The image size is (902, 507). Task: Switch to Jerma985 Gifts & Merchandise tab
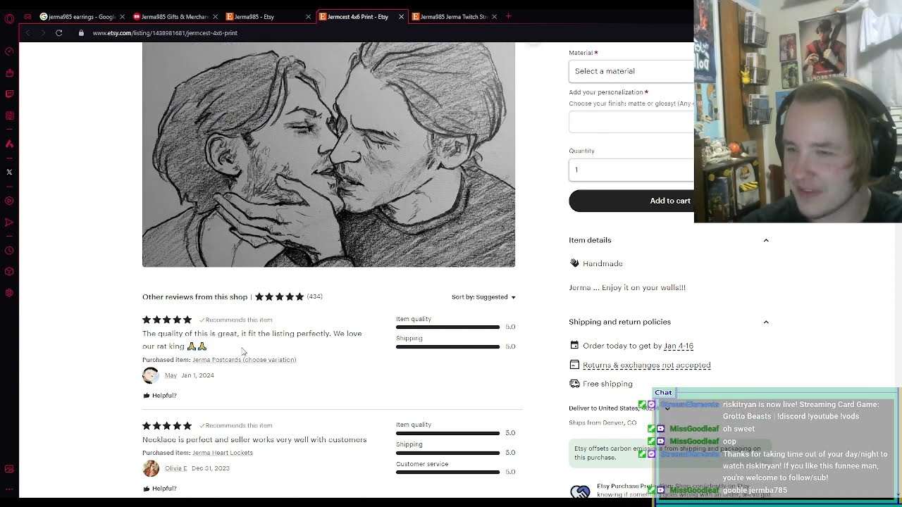pos(175,16)
